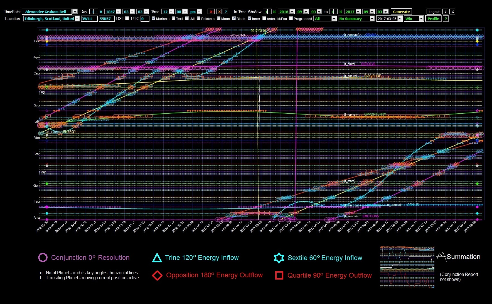
Task: Click the Time Window start plus button
Action: [x=265, y=12]
